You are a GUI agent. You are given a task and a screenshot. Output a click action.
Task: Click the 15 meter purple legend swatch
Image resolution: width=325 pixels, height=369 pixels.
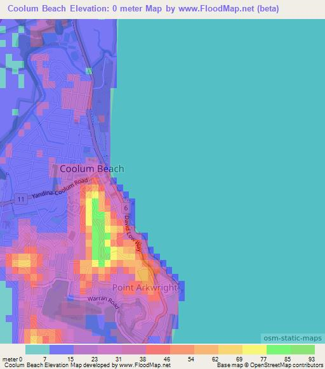click(x=86, y=349)
